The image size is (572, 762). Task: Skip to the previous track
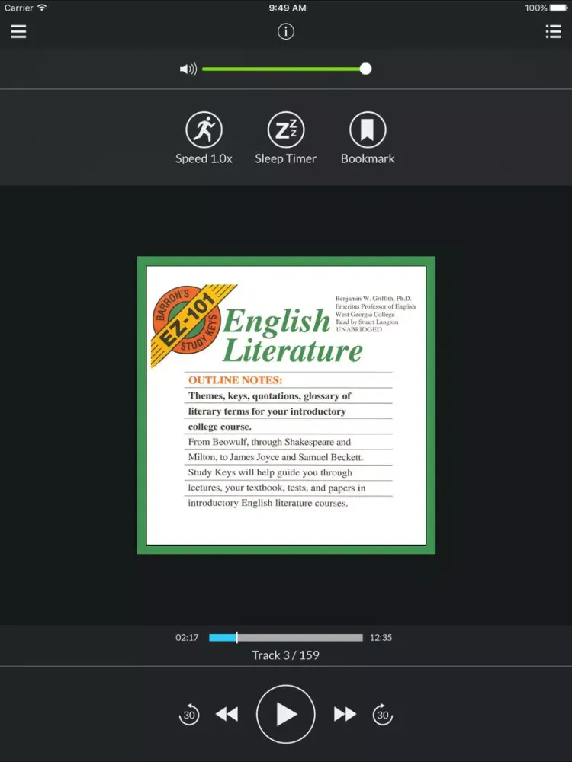coord(227,714)
